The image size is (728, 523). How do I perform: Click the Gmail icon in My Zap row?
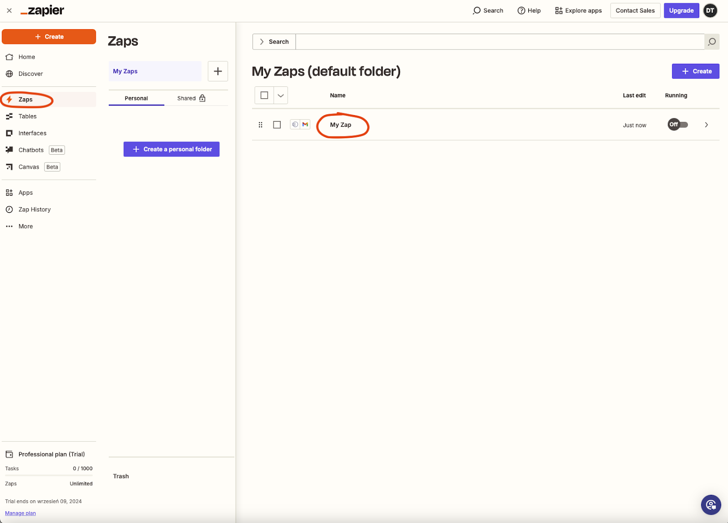click(305, 125)
